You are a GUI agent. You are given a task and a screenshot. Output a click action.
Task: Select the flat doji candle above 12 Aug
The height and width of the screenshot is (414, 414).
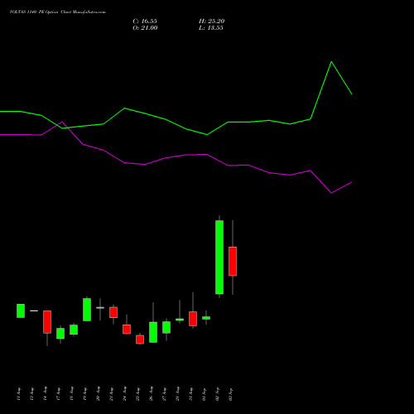34,310
